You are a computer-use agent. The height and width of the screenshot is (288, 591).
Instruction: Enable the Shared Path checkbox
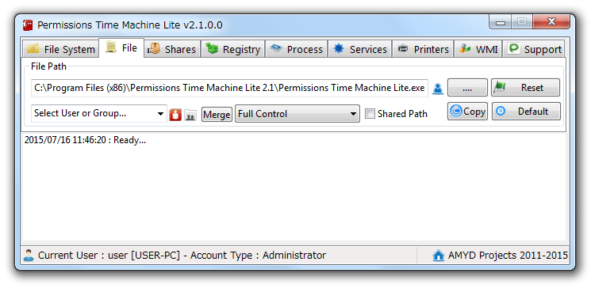coord(370,114)
